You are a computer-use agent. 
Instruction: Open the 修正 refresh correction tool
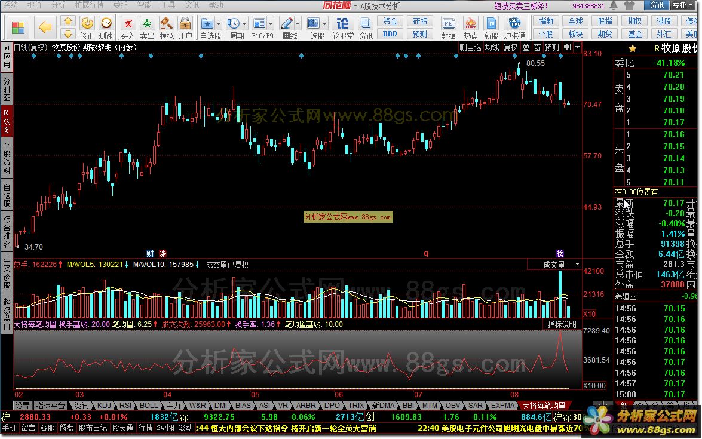(x=87, y=27)
